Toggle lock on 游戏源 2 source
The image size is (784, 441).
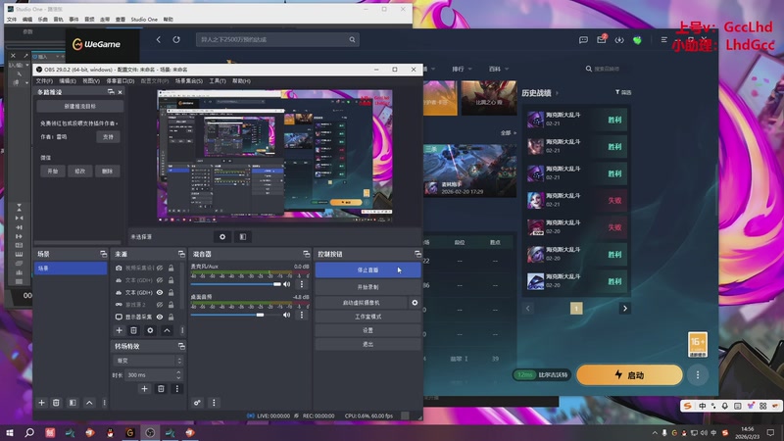(x=171, y=305)
